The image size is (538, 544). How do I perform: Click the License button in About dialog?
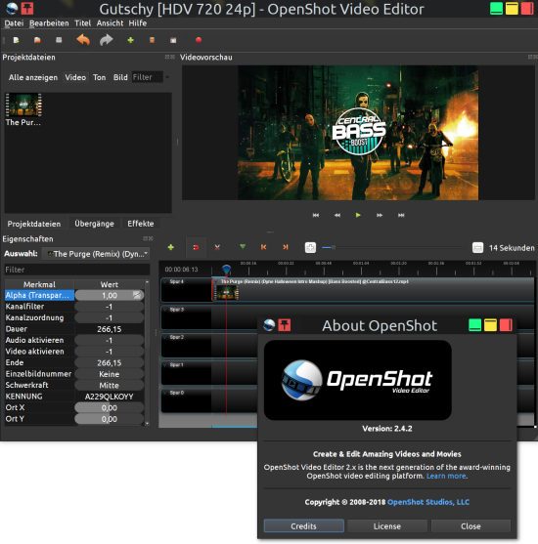pyautogui.click(x=387, y=526)
